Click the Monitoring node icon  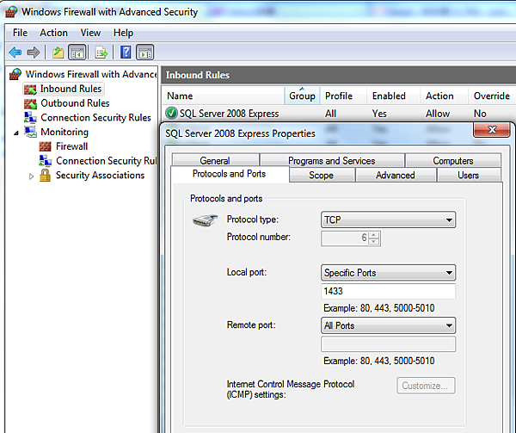pyautogui.click(x=30, y=132)
